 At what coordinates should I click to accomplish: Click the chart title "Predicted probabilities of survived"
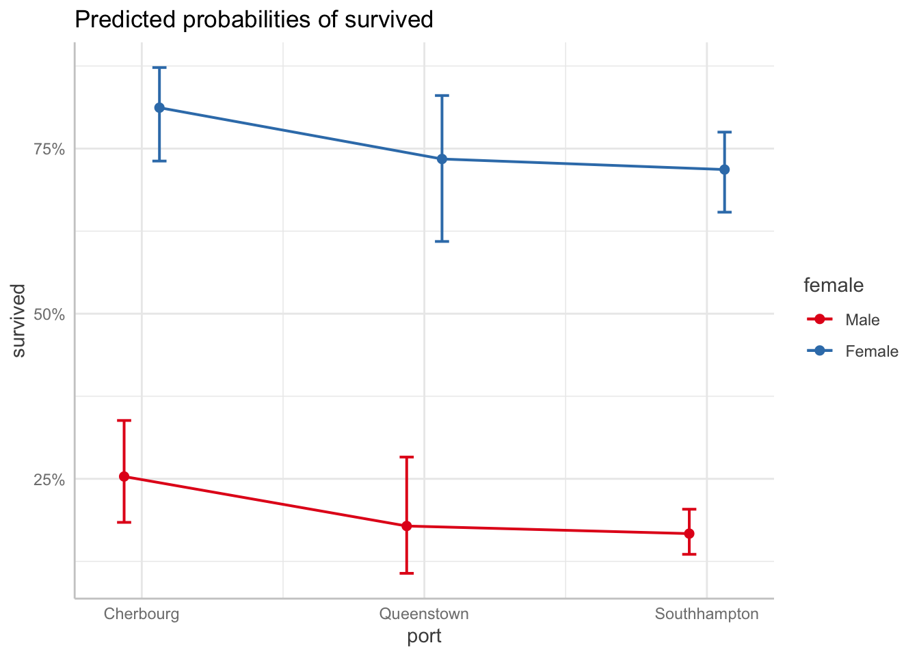pos(254,19)
